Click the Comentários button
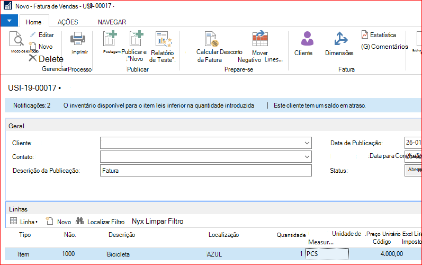 point(384,47)
